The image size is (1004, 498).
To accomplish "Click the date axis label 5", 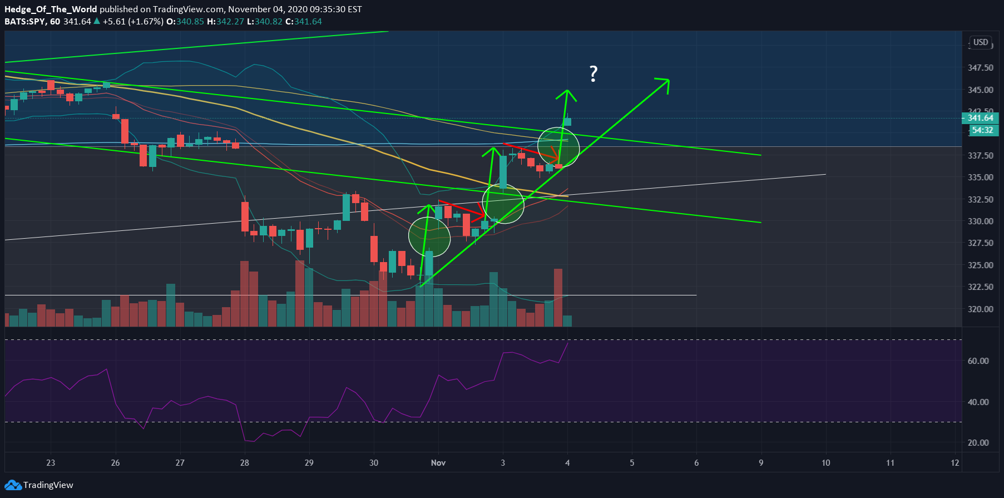I will (632, 463).
